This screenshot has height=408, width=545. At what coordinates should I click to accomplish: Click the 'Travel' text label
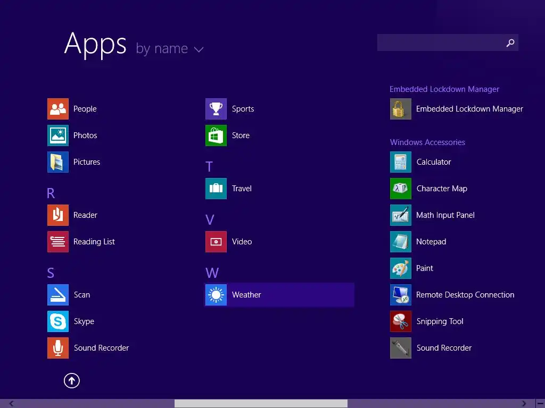[x=242, y=189]
